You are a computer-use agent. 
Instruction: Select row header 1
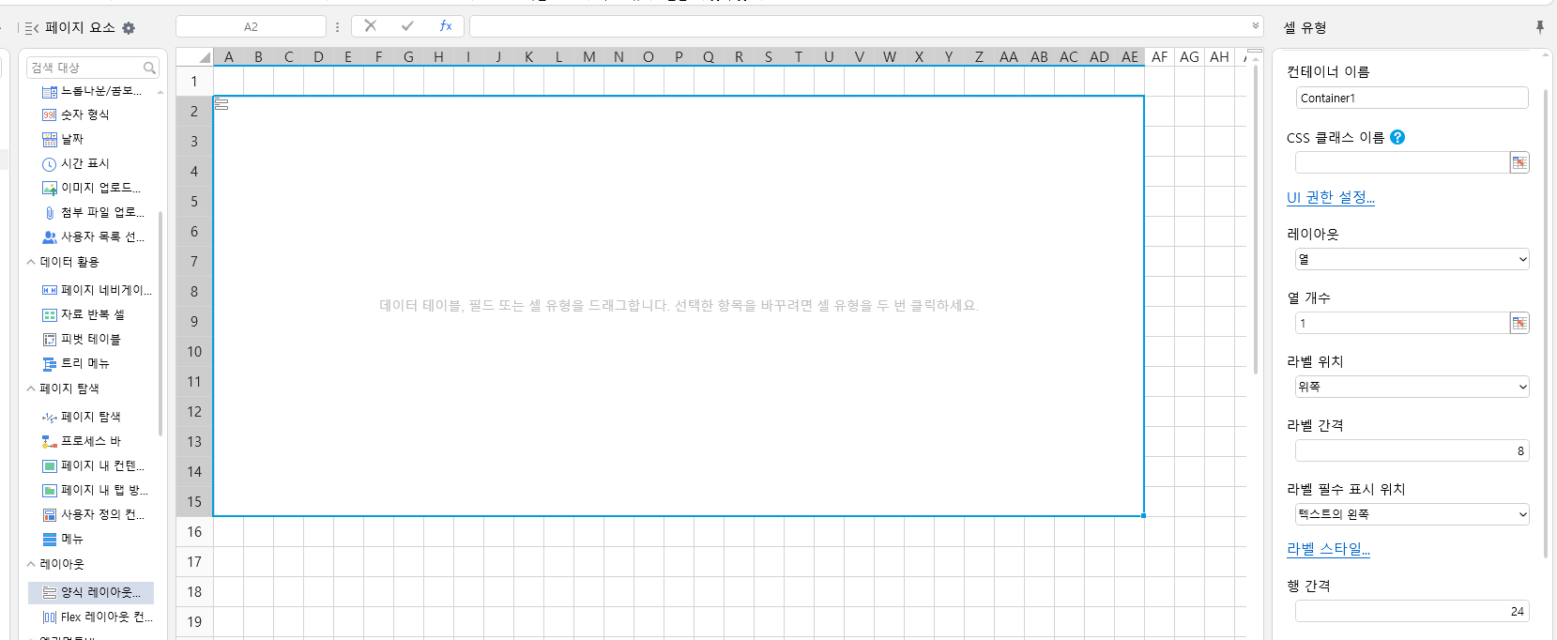pos(194,82)
